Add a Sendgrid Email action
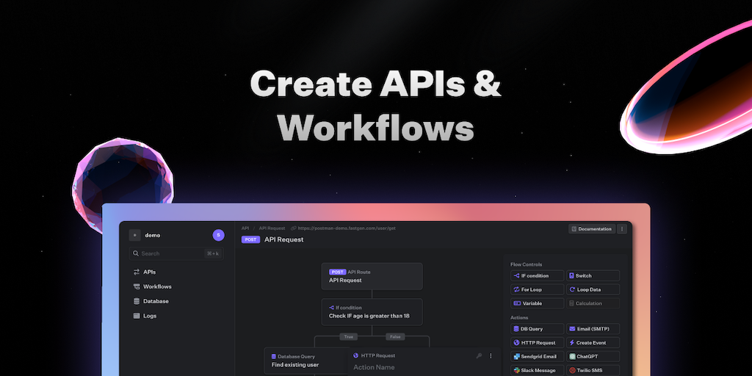Viewport: 752px width, 376px height. 537,357
